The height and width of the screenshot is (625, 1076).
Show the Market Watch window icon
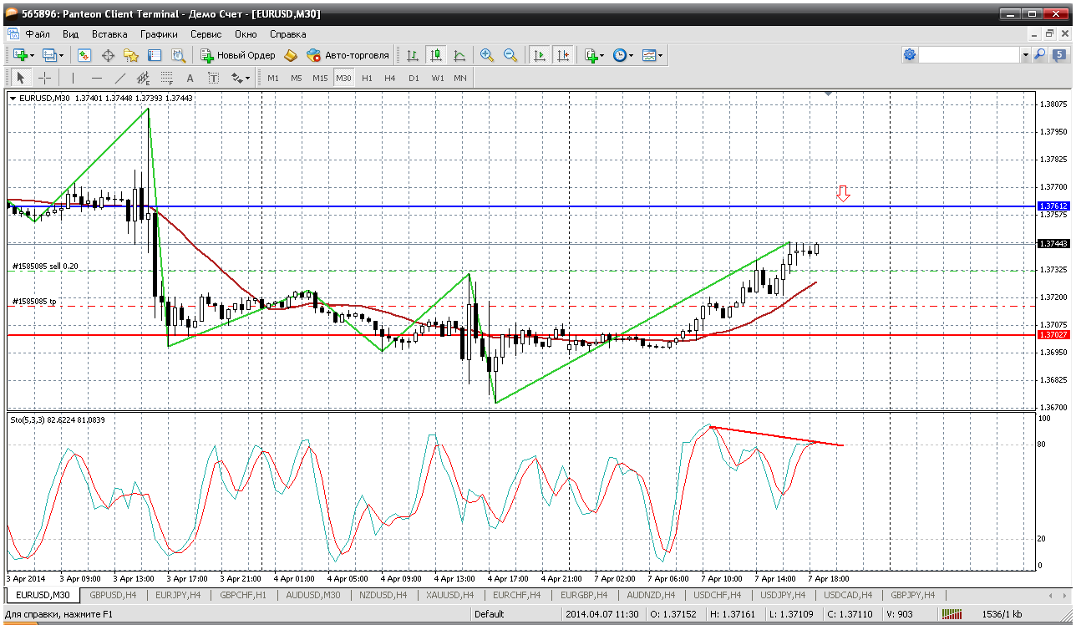(x=84, y=55)
